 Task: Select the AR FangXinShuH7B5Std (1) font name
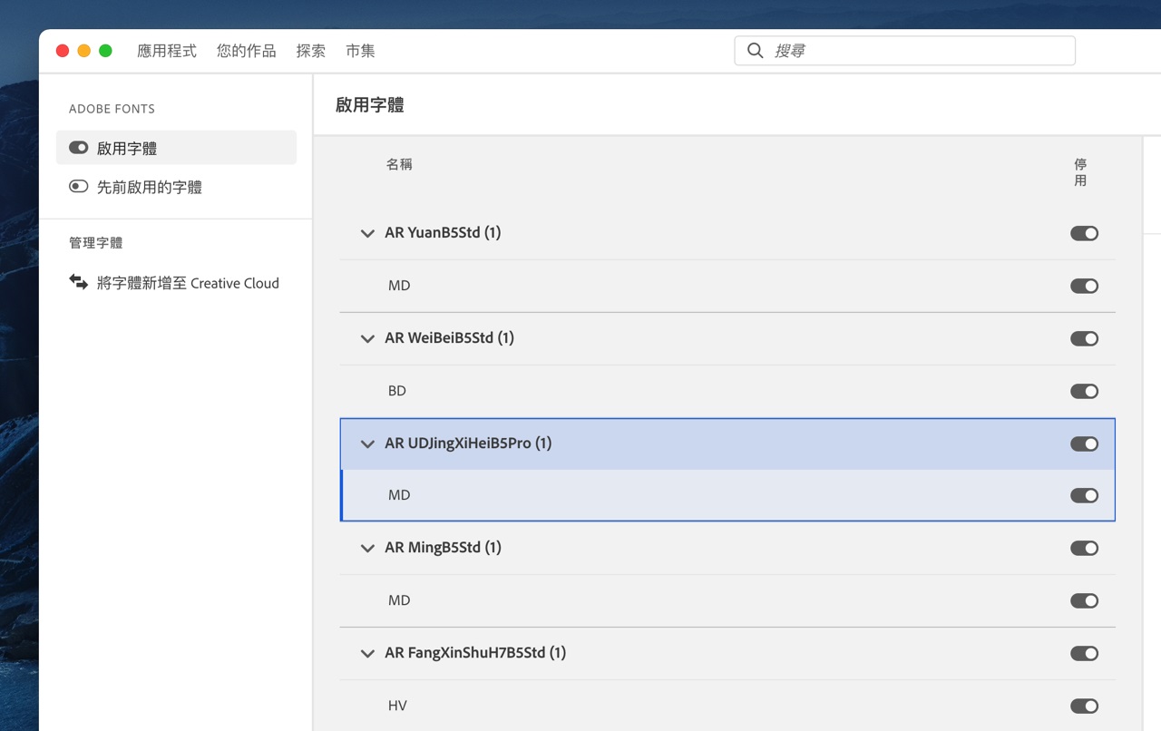[475, 653]
